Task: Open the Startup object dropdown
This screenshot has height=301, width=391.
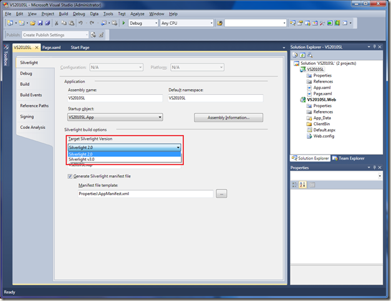Action: (115, 117)
